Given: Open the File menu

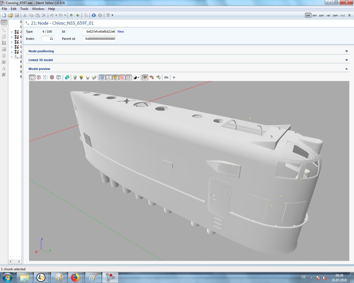Looking at the screenshot, I should [4, 9].
